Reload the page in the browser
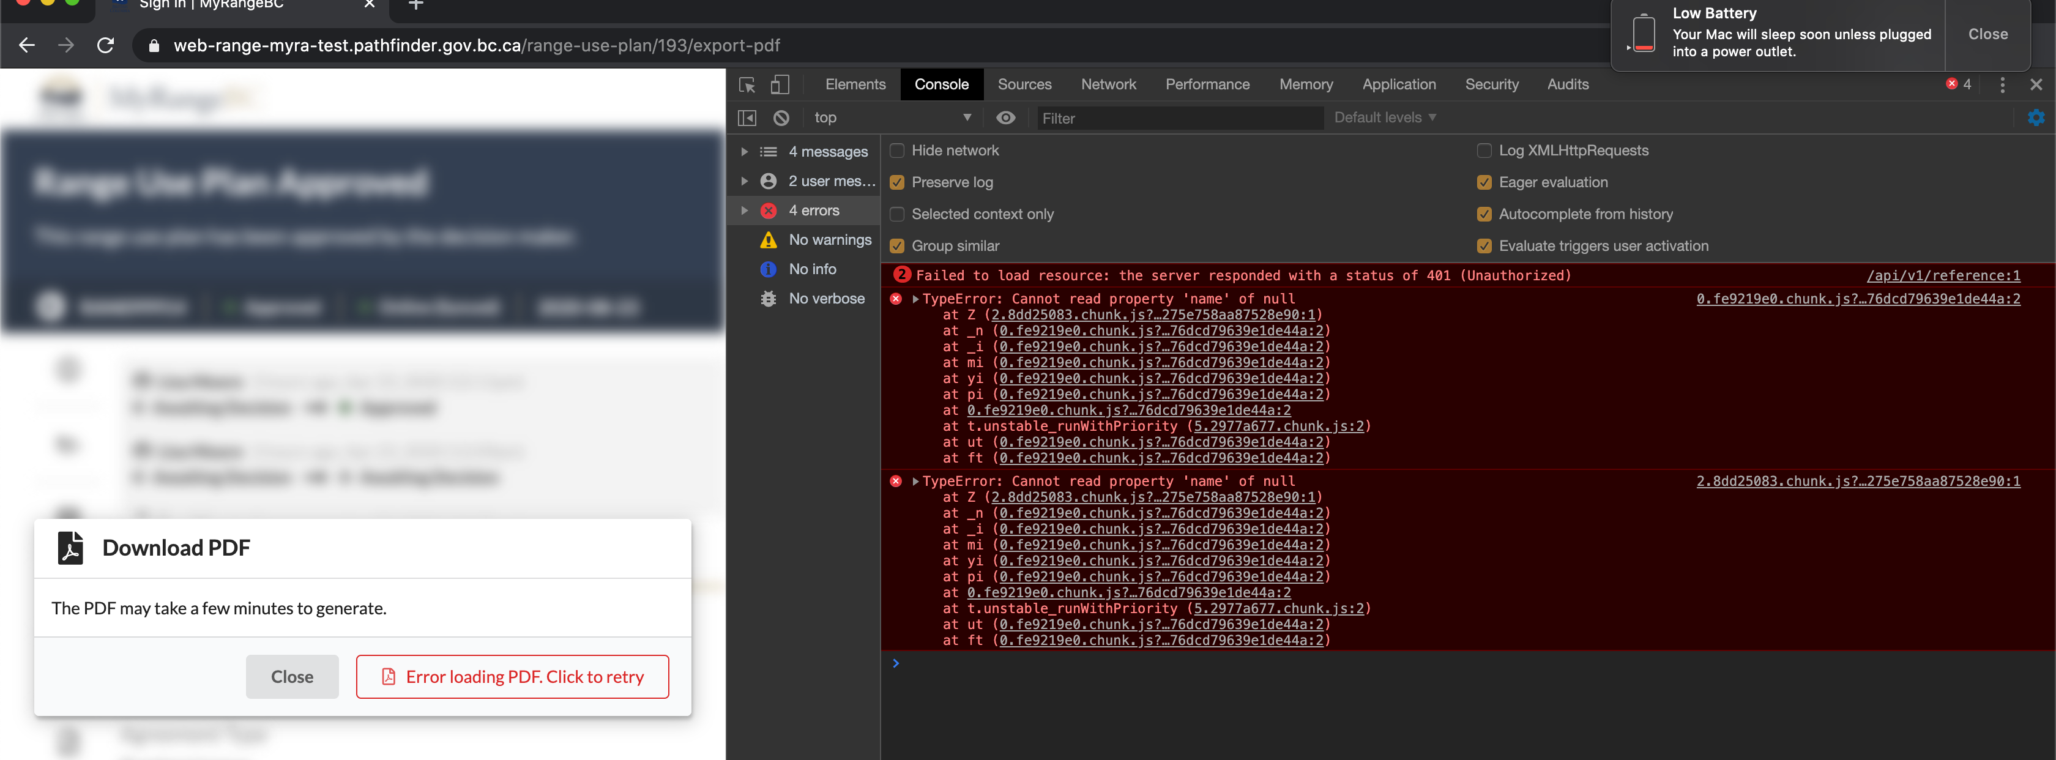2056x760 pixels. coord(105,45)
